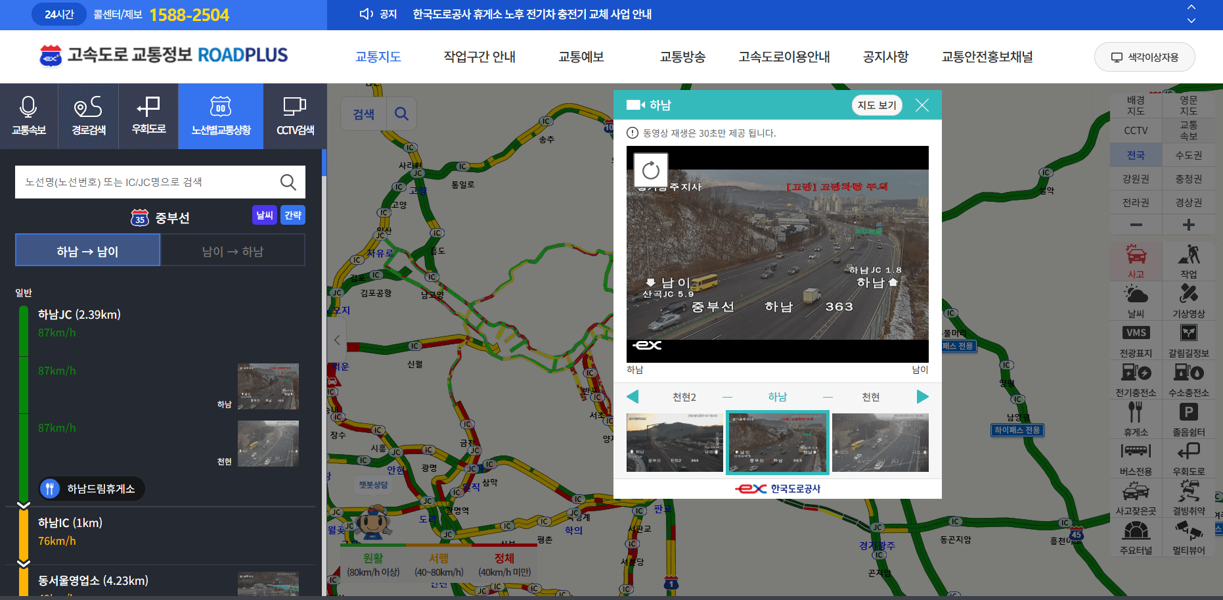This screenshot has height=600, width=1223.
Task: Zoom in the map with plus button
Action: pyautogui.click(x=1189, y=225)
